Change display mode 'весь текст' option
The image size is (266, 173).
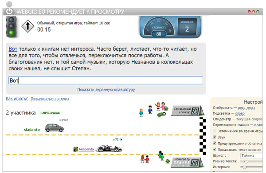pos(246,108)
